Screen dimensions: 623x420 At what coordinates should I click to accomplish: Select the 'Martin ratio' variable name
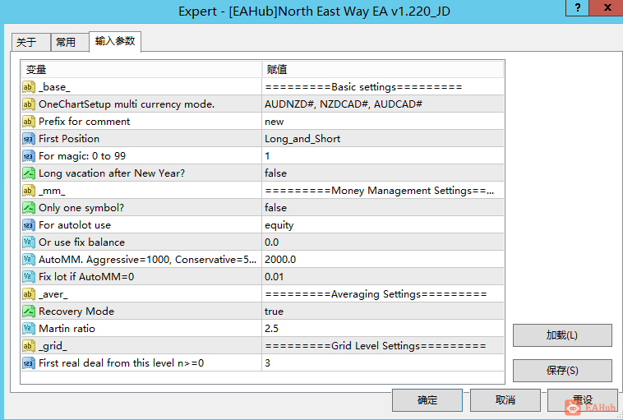point(67,329)
